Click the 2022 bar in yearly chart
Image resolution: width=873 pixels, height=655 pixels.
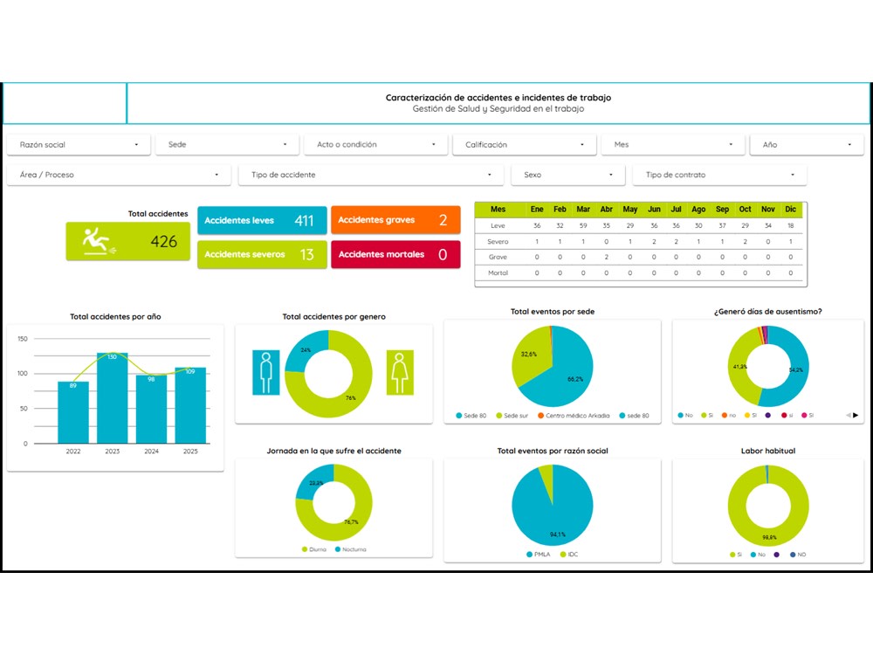point(73,413)
